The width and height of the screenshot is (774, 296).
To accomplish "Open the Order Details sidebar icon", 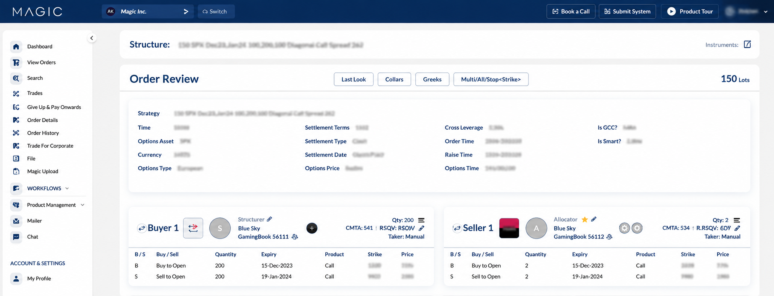I will click(x=16, y=120).
